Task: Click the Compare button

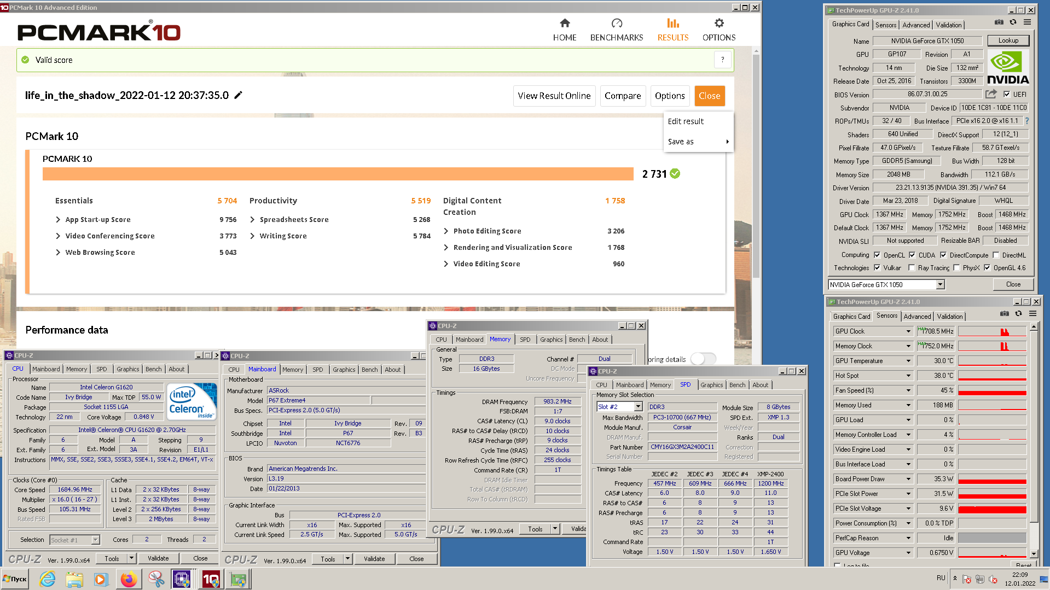Action: (623, 96)
